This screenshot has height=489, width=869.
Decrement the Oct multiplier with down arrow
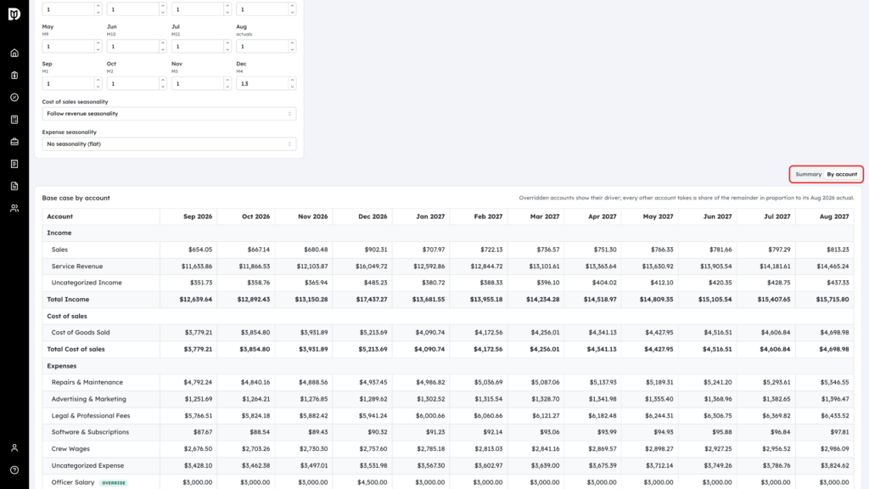162,87
